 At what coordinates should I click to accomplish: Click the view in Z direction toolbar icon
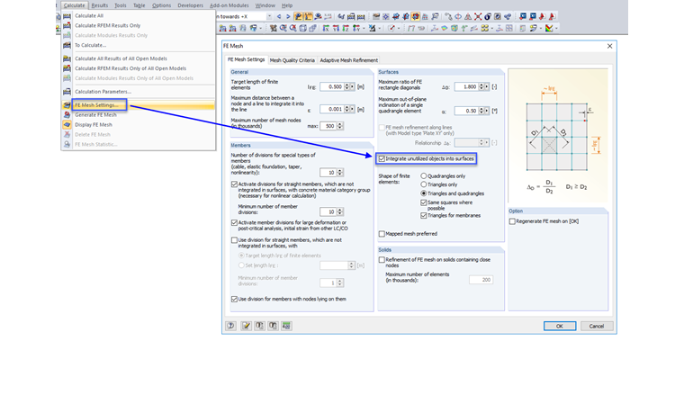(x=346, y=28)
